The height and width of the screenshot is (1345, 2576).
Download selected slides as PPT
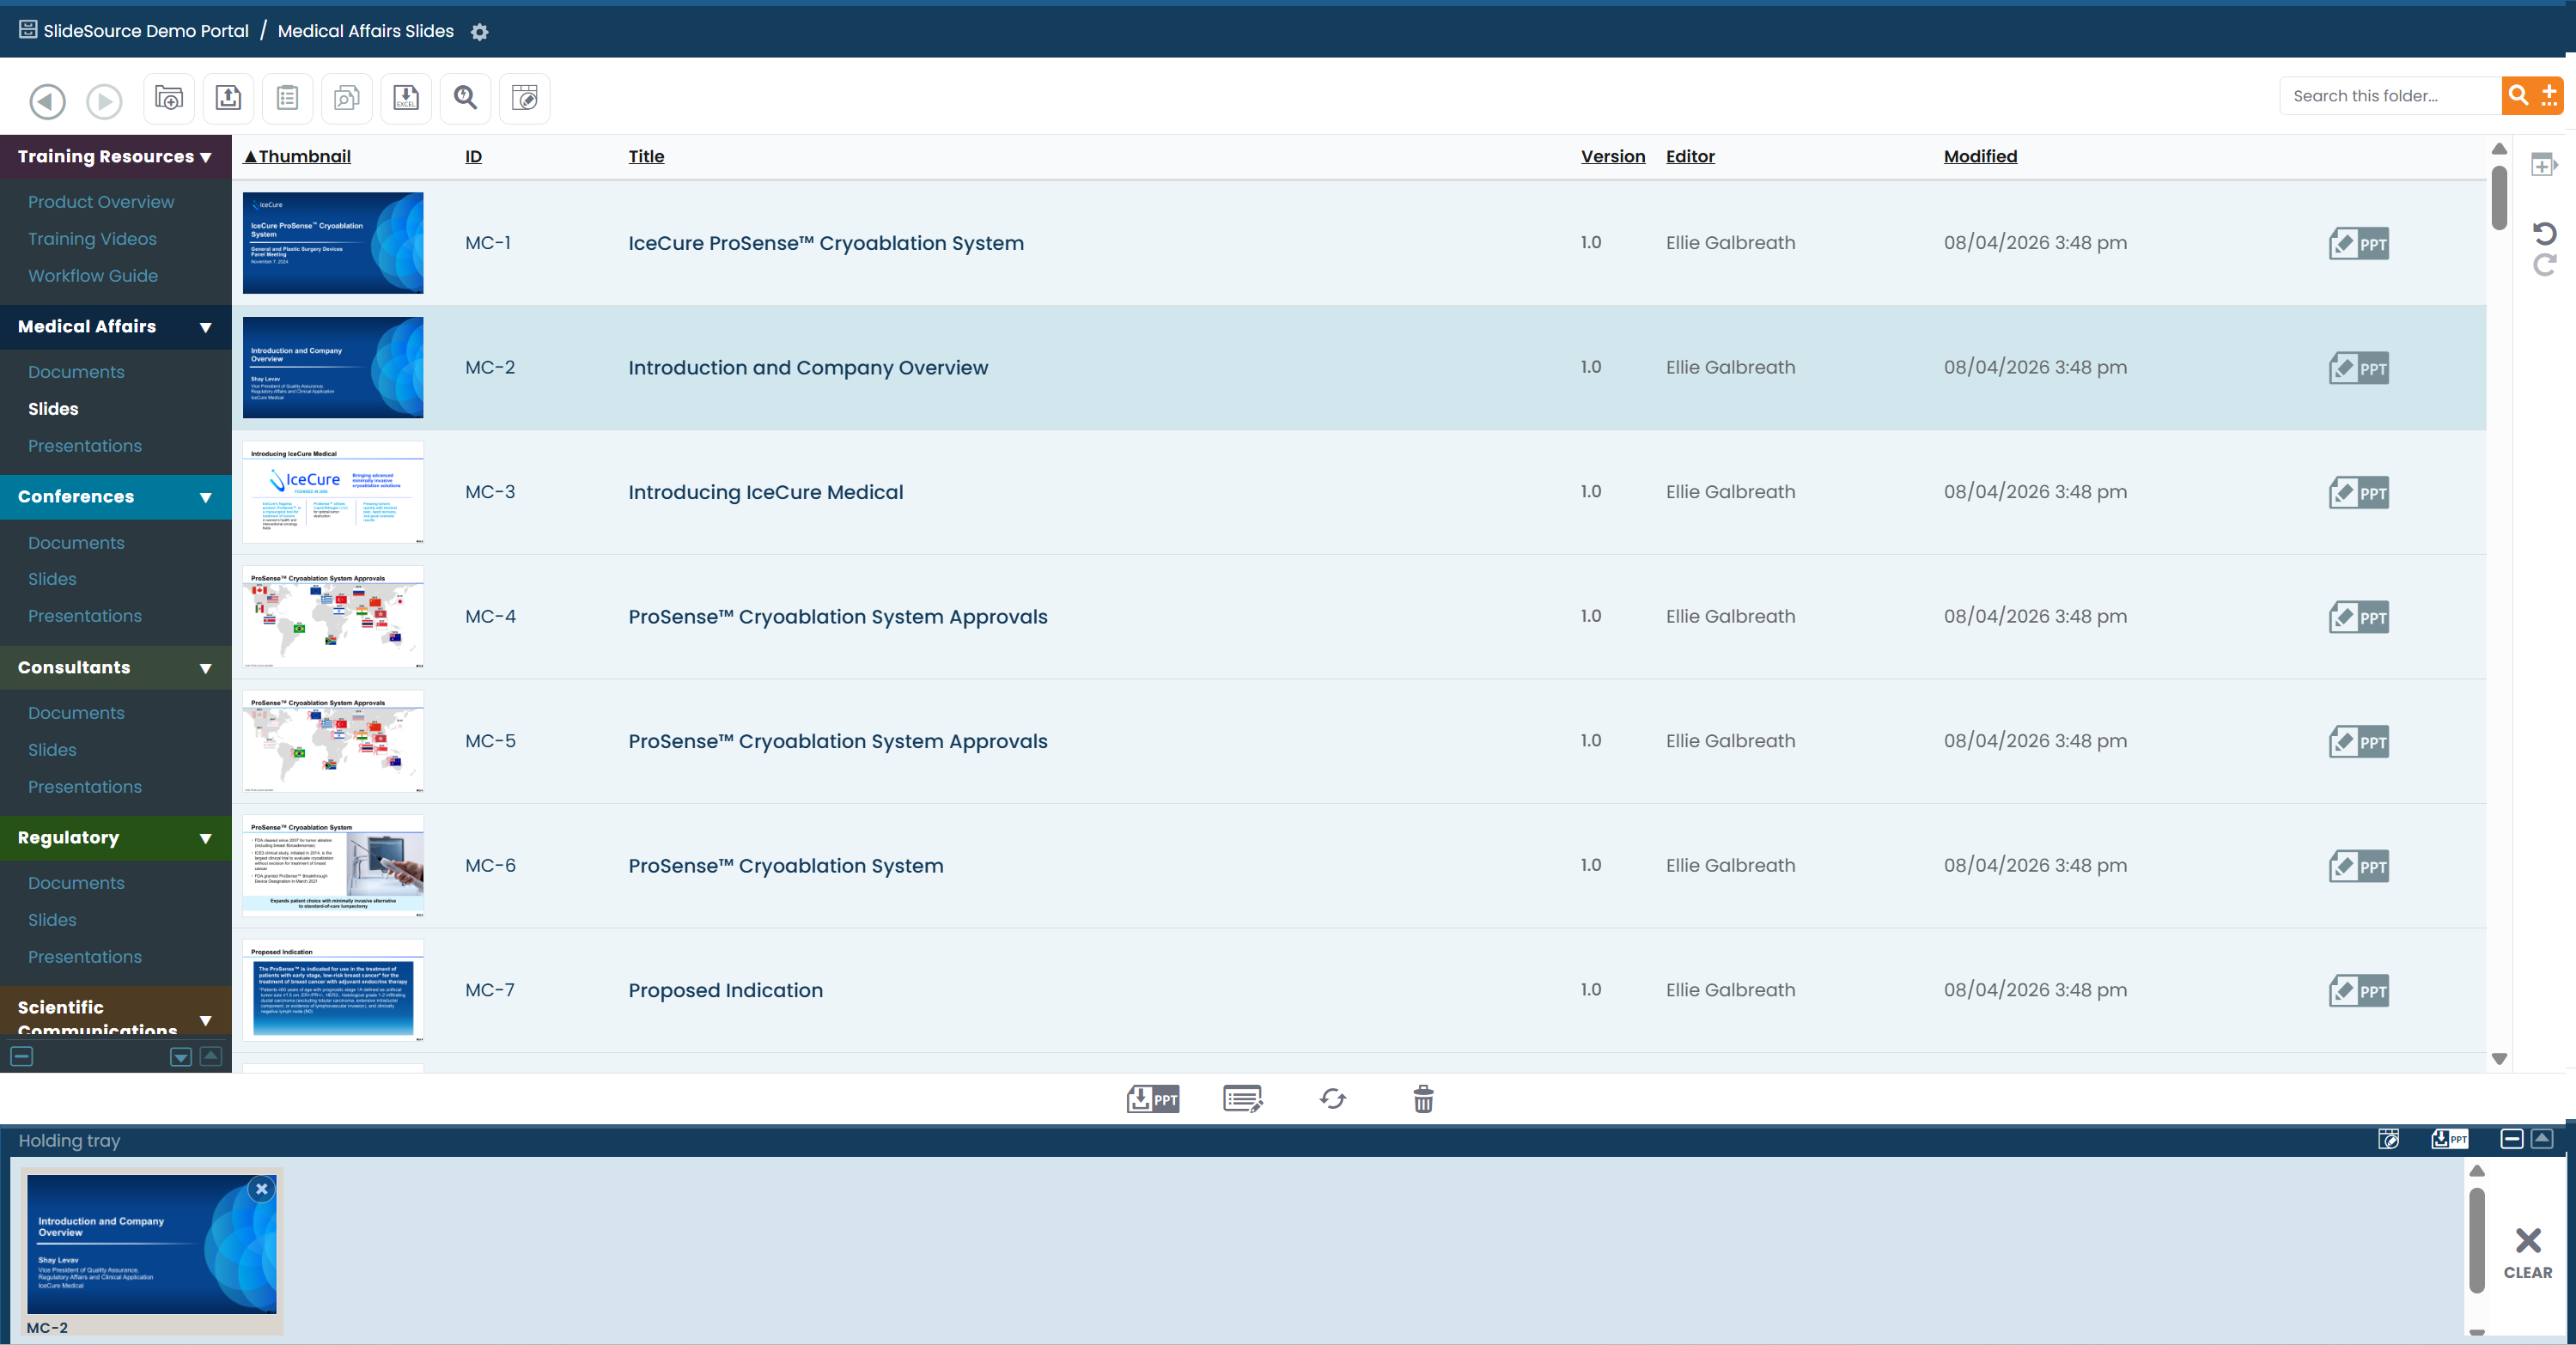[x=1153, y=1099]
